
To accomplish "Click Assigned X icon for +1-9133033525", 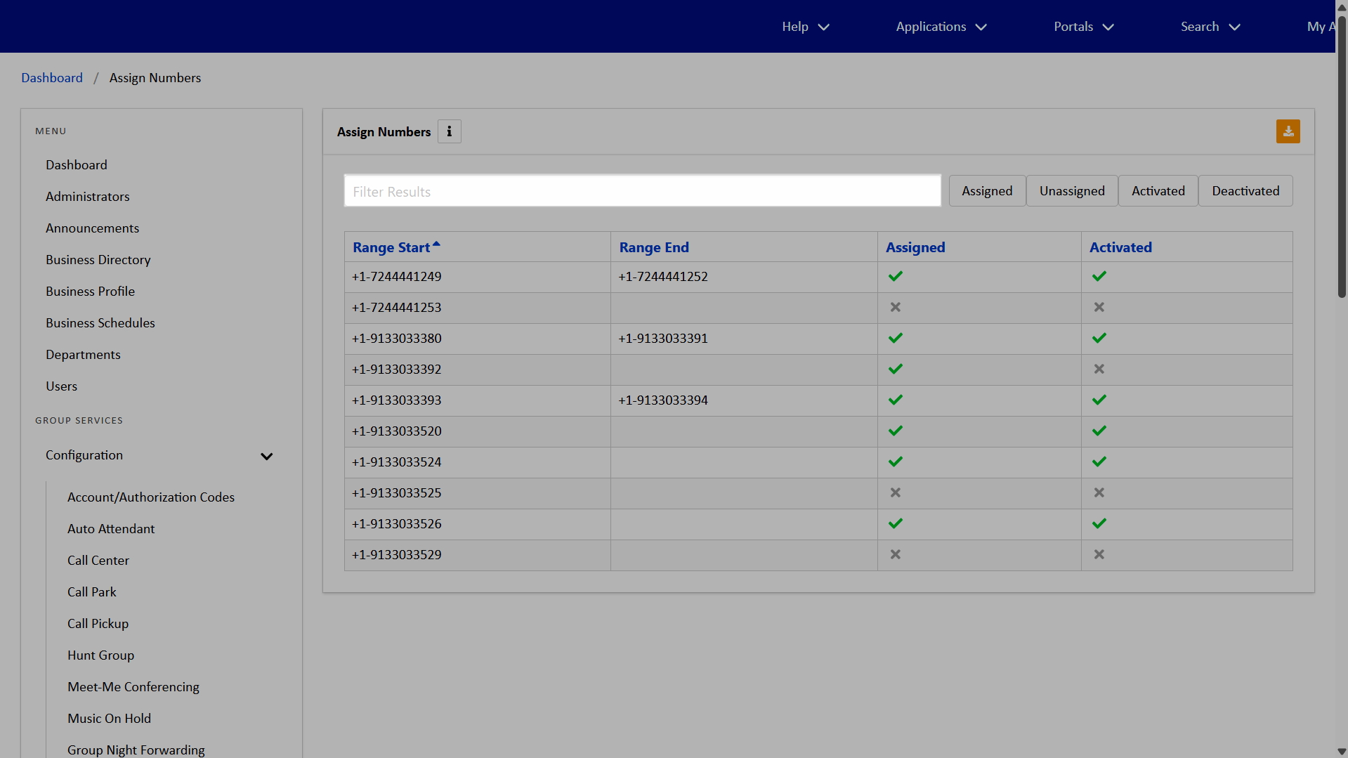I will (x=895, y=492).
